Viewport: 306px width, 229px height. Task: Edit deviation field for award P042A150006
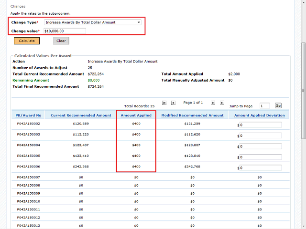(x=261, y=168)
